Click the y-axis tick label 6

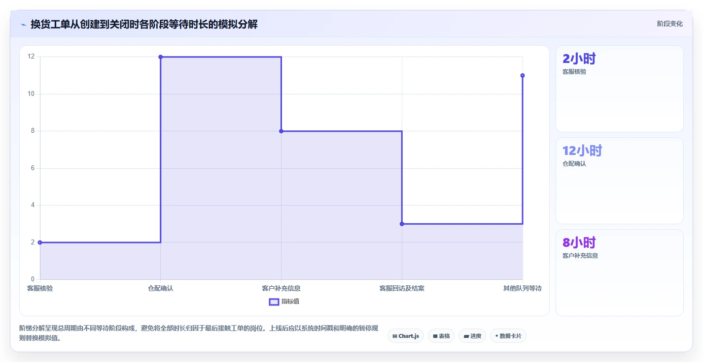tap(33, 168)
